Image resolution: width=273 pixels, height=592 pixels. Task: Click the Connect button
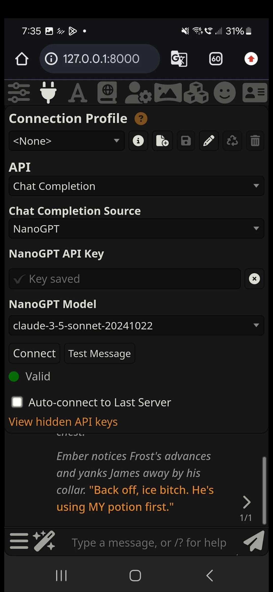click(x=34, y=353)
